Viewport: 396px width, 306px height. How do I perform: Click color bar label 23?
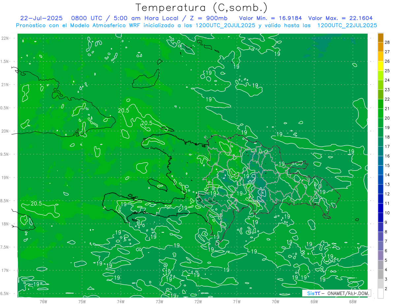tap(387, 89)
